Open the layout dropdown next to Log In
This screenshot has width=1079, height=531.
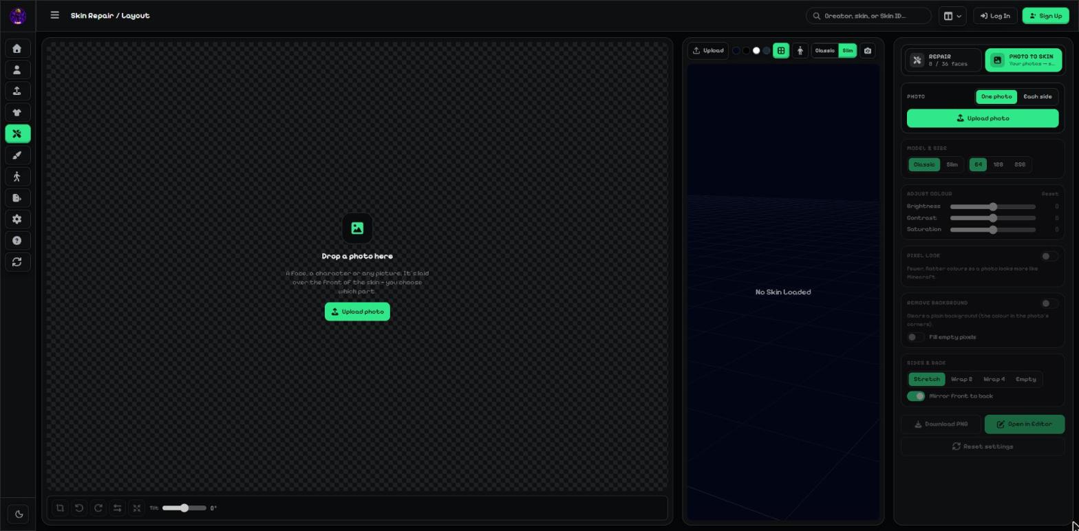pos(952,17)
